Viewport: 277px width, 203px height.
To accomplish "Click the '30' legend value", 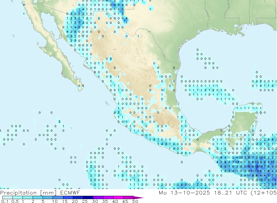I will click(95, 201).
